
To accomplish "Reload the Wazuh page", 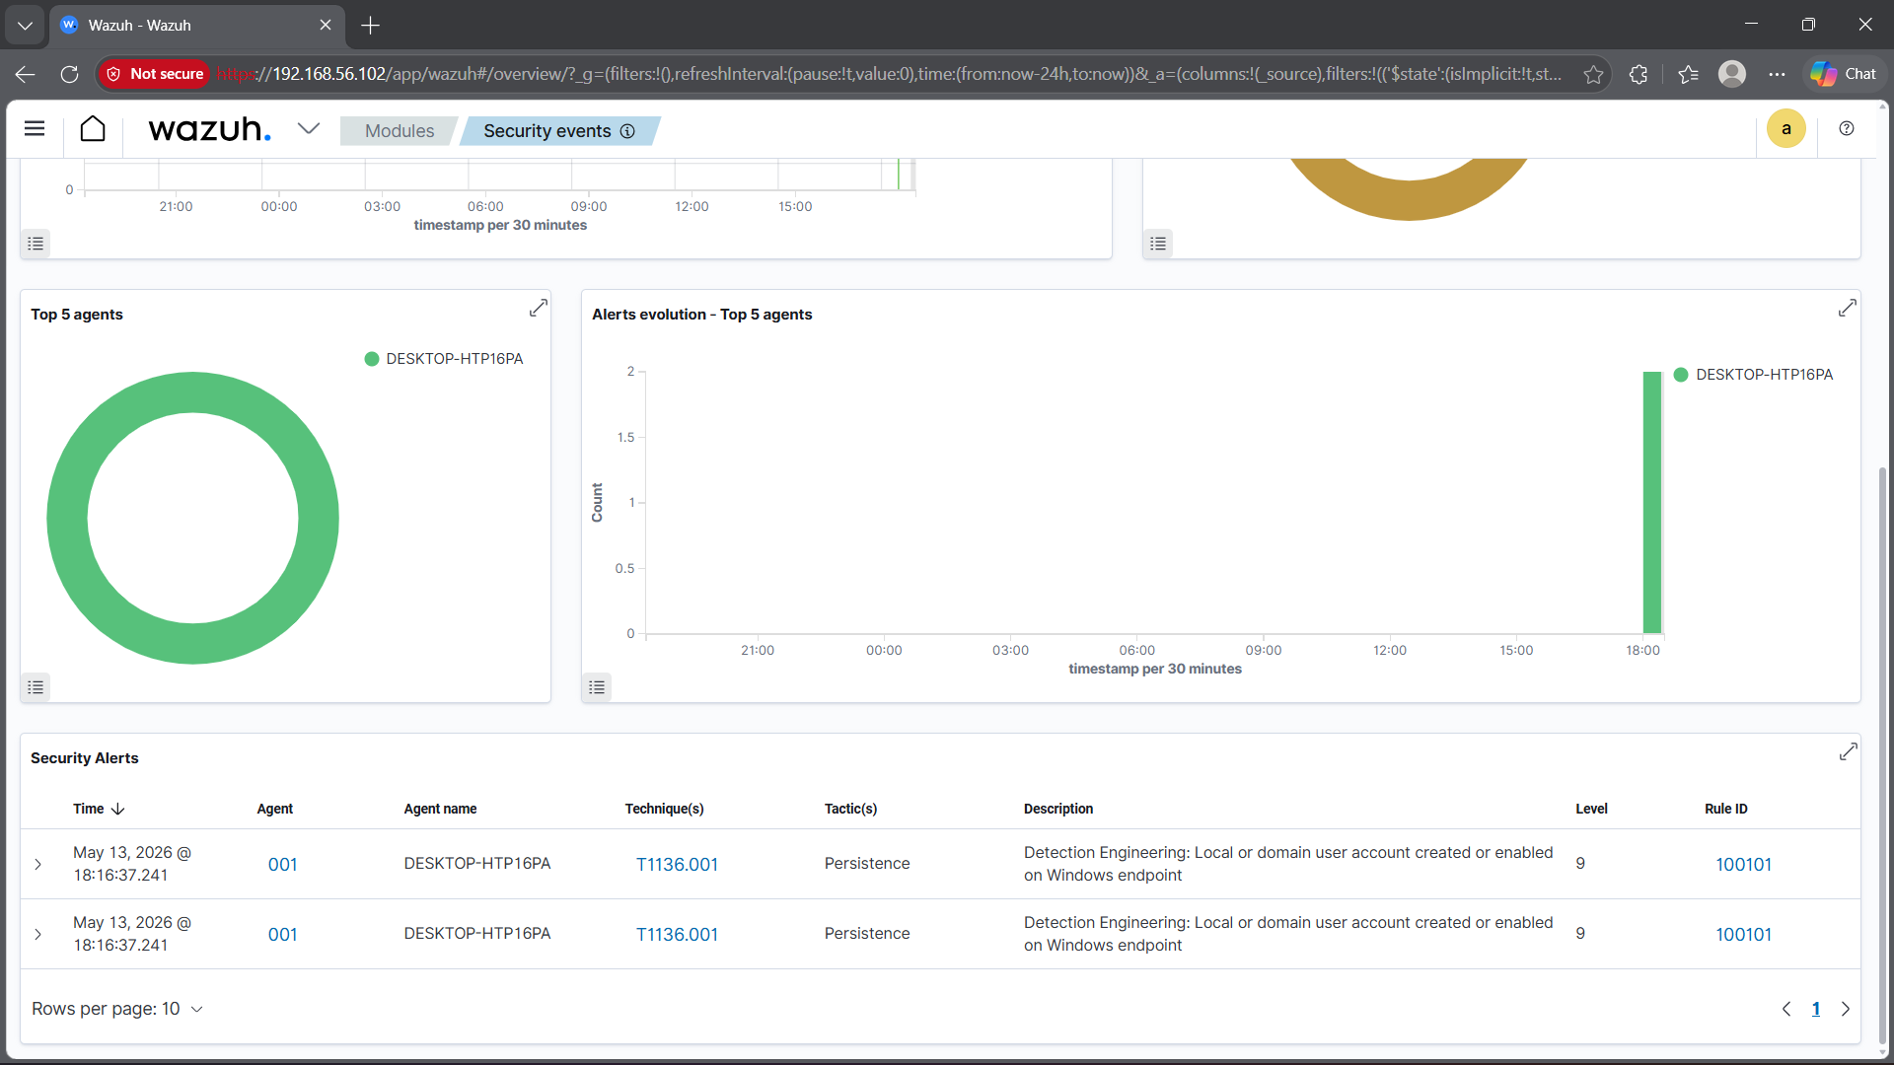I will coord(69,74).
